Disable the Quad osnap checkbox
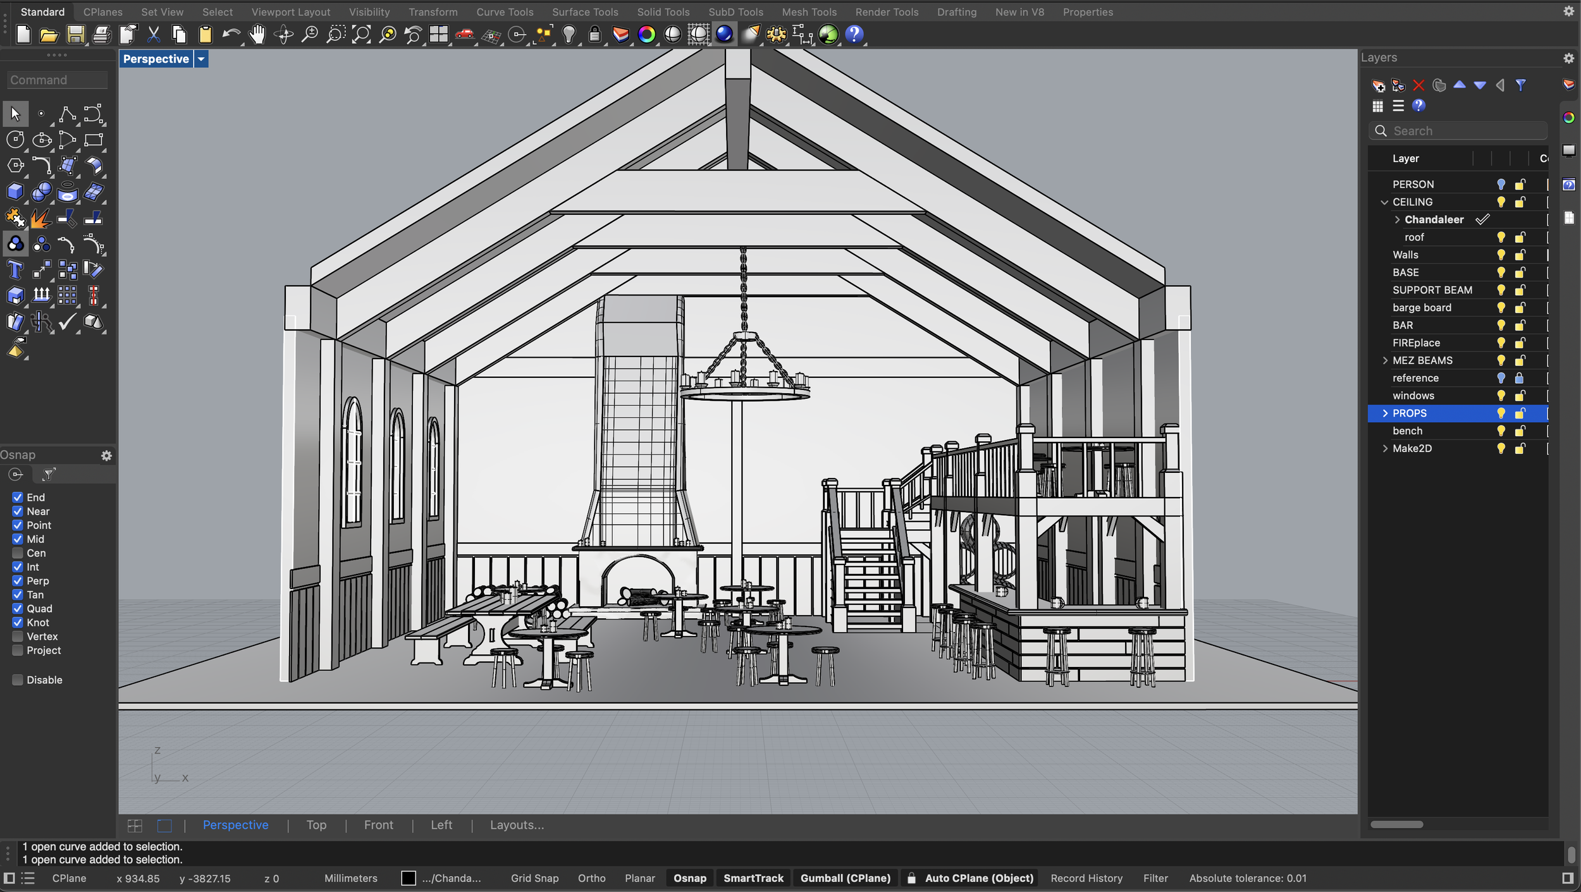This screenshot has height=892, width=1581. click(17, 608)
